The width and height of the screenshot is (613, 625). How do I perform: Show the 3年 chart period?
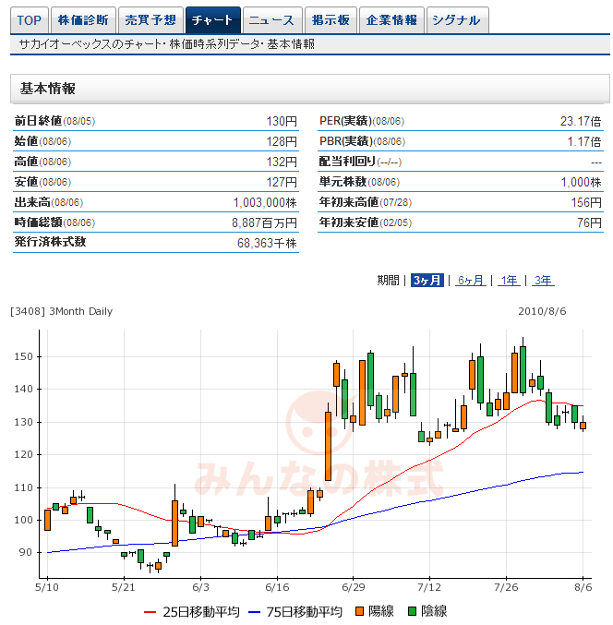click(543, 281)
